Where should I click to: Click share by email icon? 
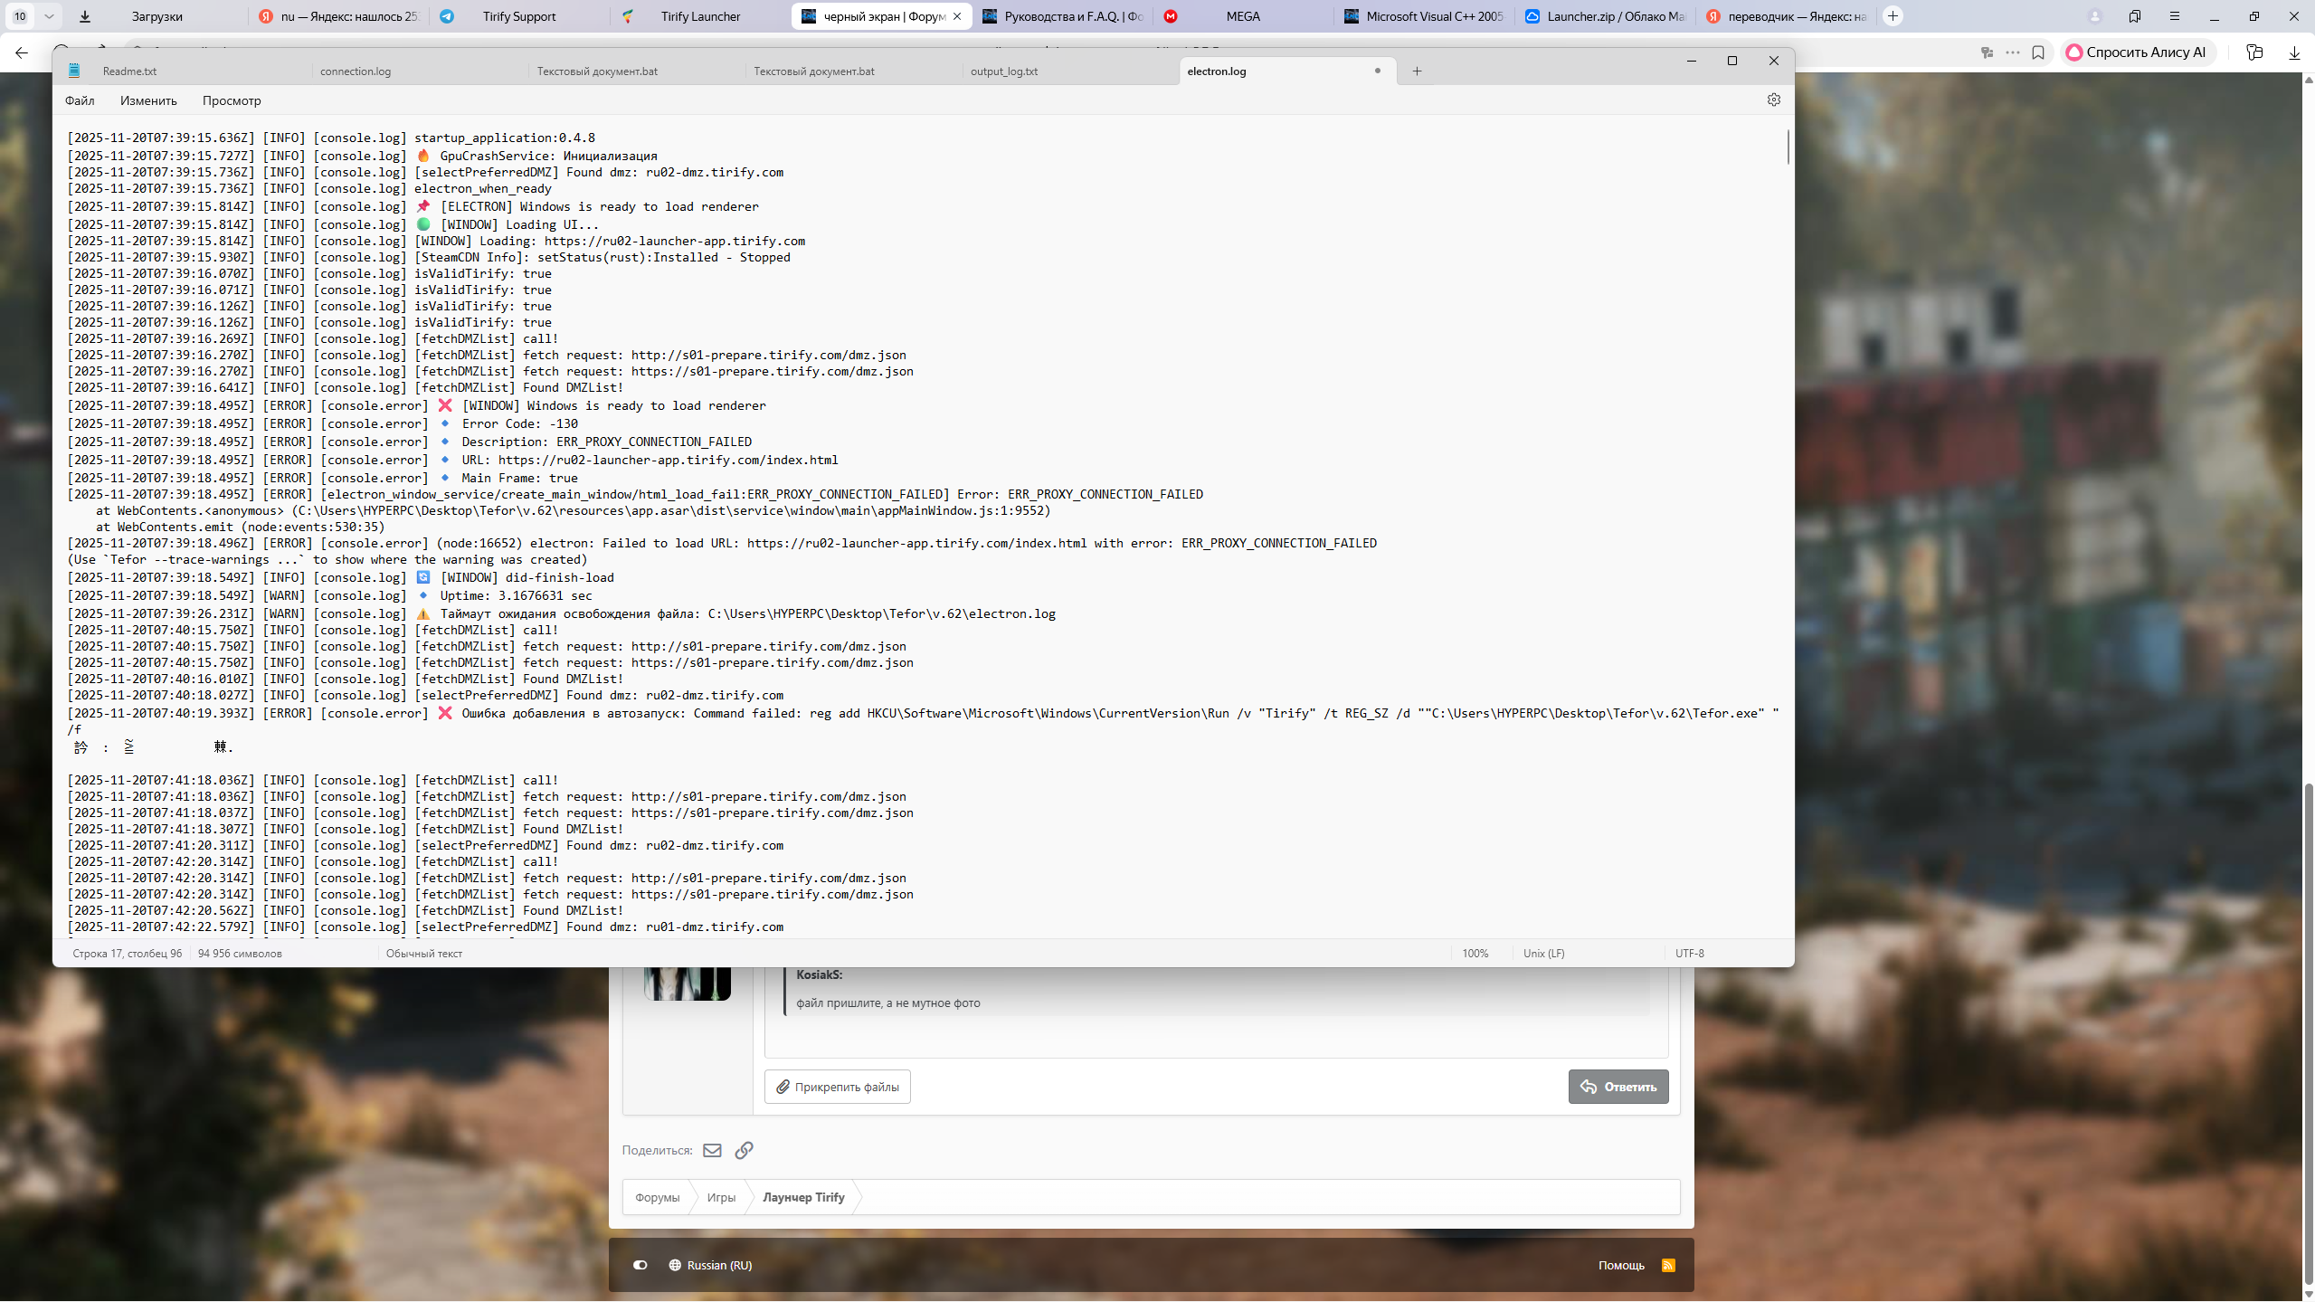coord(712,1150)
